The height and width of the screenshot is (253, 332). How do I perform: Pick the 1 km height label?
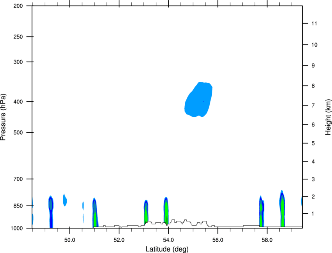coord(313,214)
